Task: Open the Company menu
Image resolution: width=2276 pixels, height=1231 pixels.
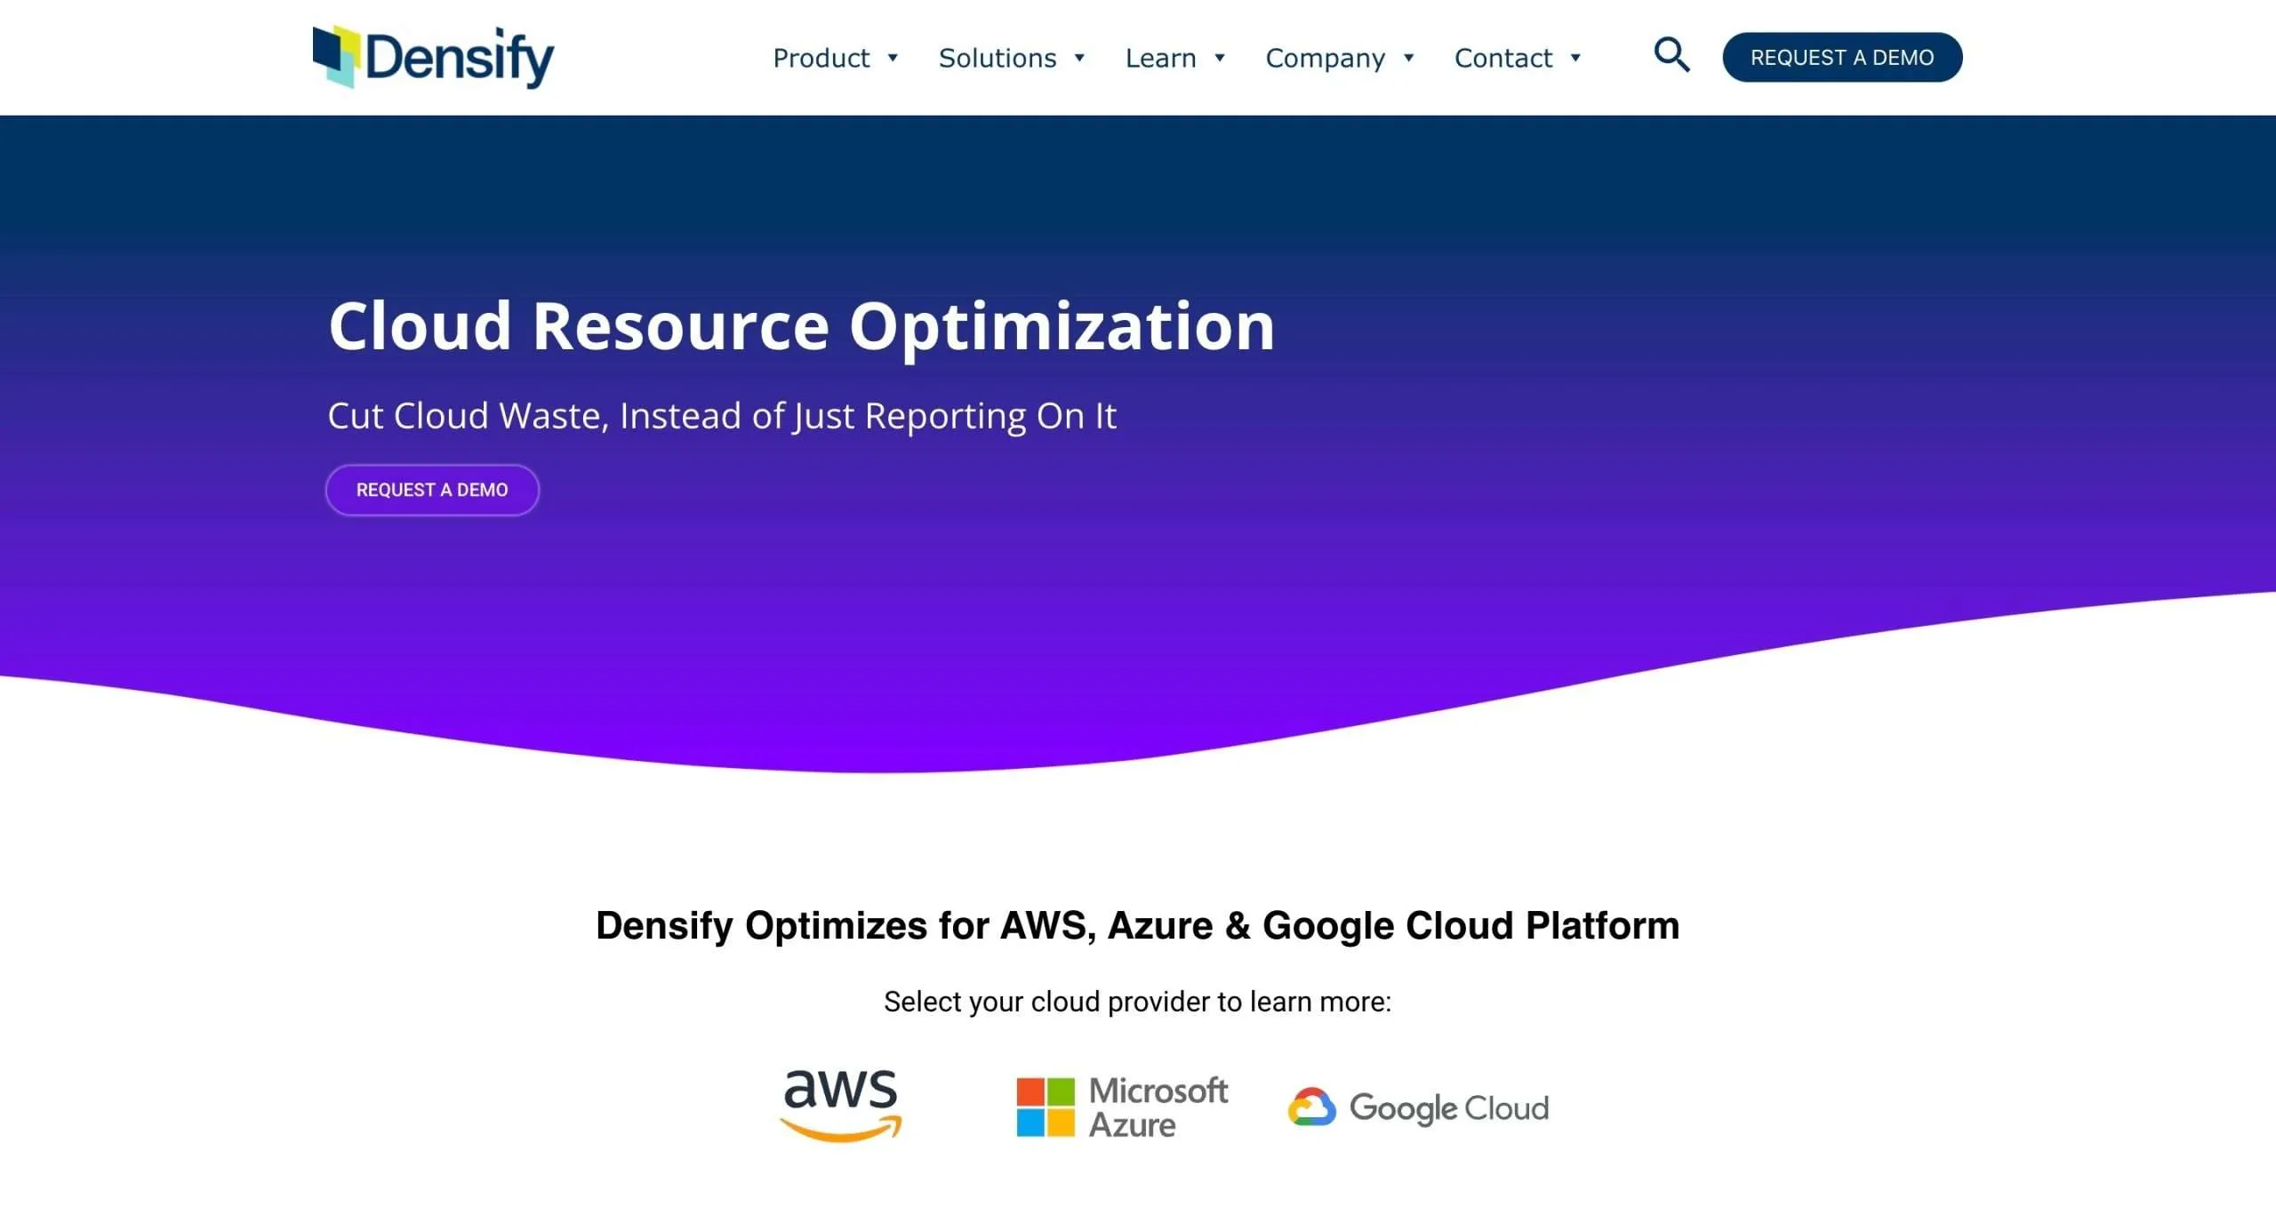Action: coord(1325,58)
